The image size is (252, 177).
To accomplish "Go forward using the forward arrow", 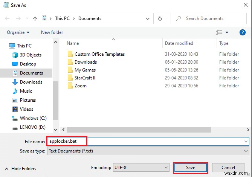I will click(18, 18).
